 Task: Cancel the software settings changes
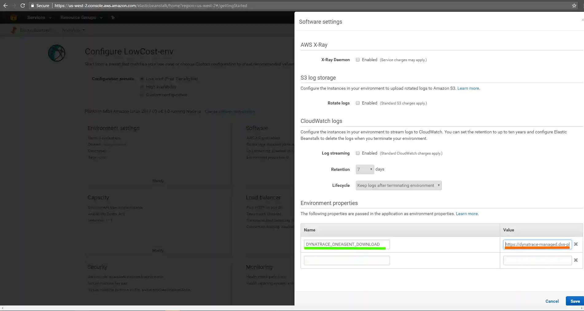coord(552,301)
